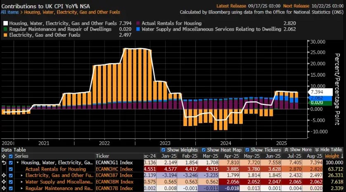This screenshot has height=192, width=346.
Task: Expand the Electricity, Gas and Other Fuels row
Action: pos(22,176)
